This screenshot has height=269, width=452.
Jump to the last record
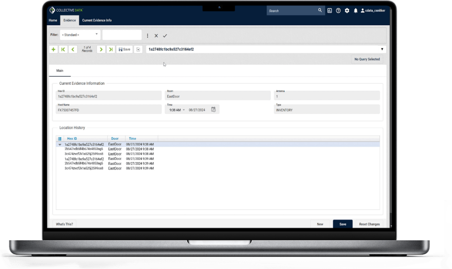point(111,49)
